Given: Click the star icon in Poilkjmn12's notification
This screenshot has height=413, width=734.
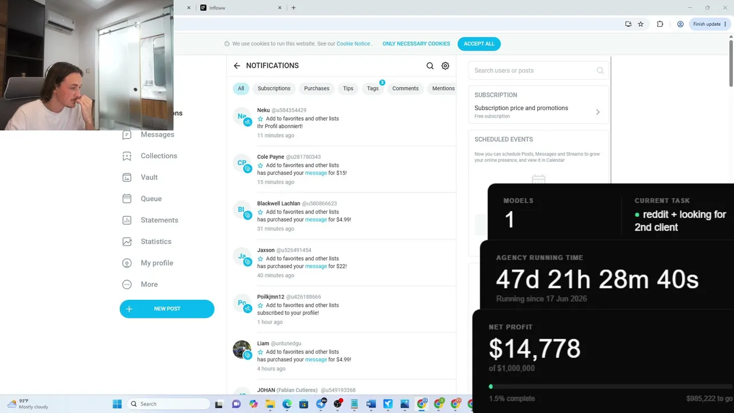Looking at the screenshot, I should tap(260, 305).
